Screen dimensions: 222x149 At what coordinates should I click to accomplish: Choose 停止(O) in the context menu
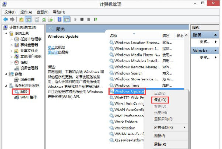pyautogui.click(x=160, y=100)
